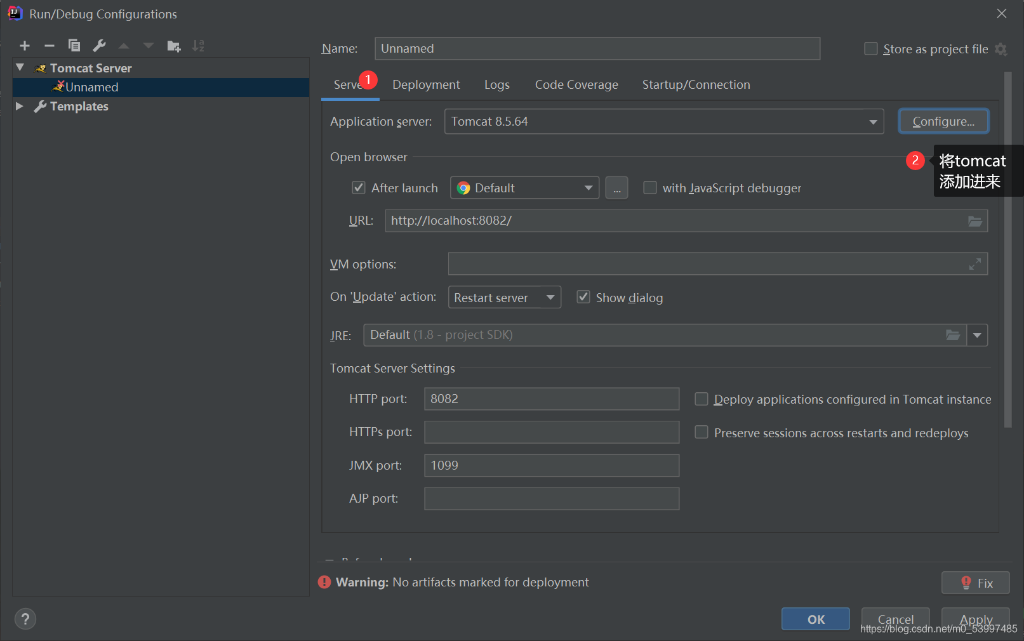Open browser selection ellipsis button
The width and height of the screenshot is (1024, 641).
[616, 188]
